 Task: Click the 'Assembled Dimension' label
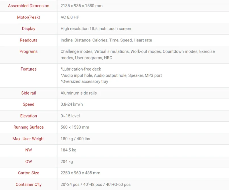pyautogui.click(x=29, y=6)
